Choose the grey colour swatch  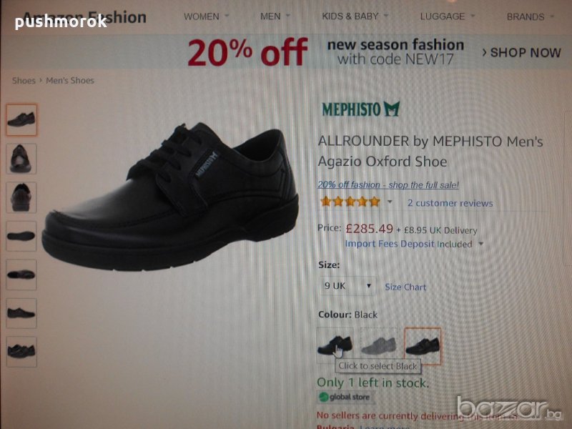(379, 345)
